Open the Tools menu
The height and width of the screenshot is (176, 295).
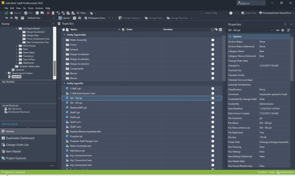31,8
